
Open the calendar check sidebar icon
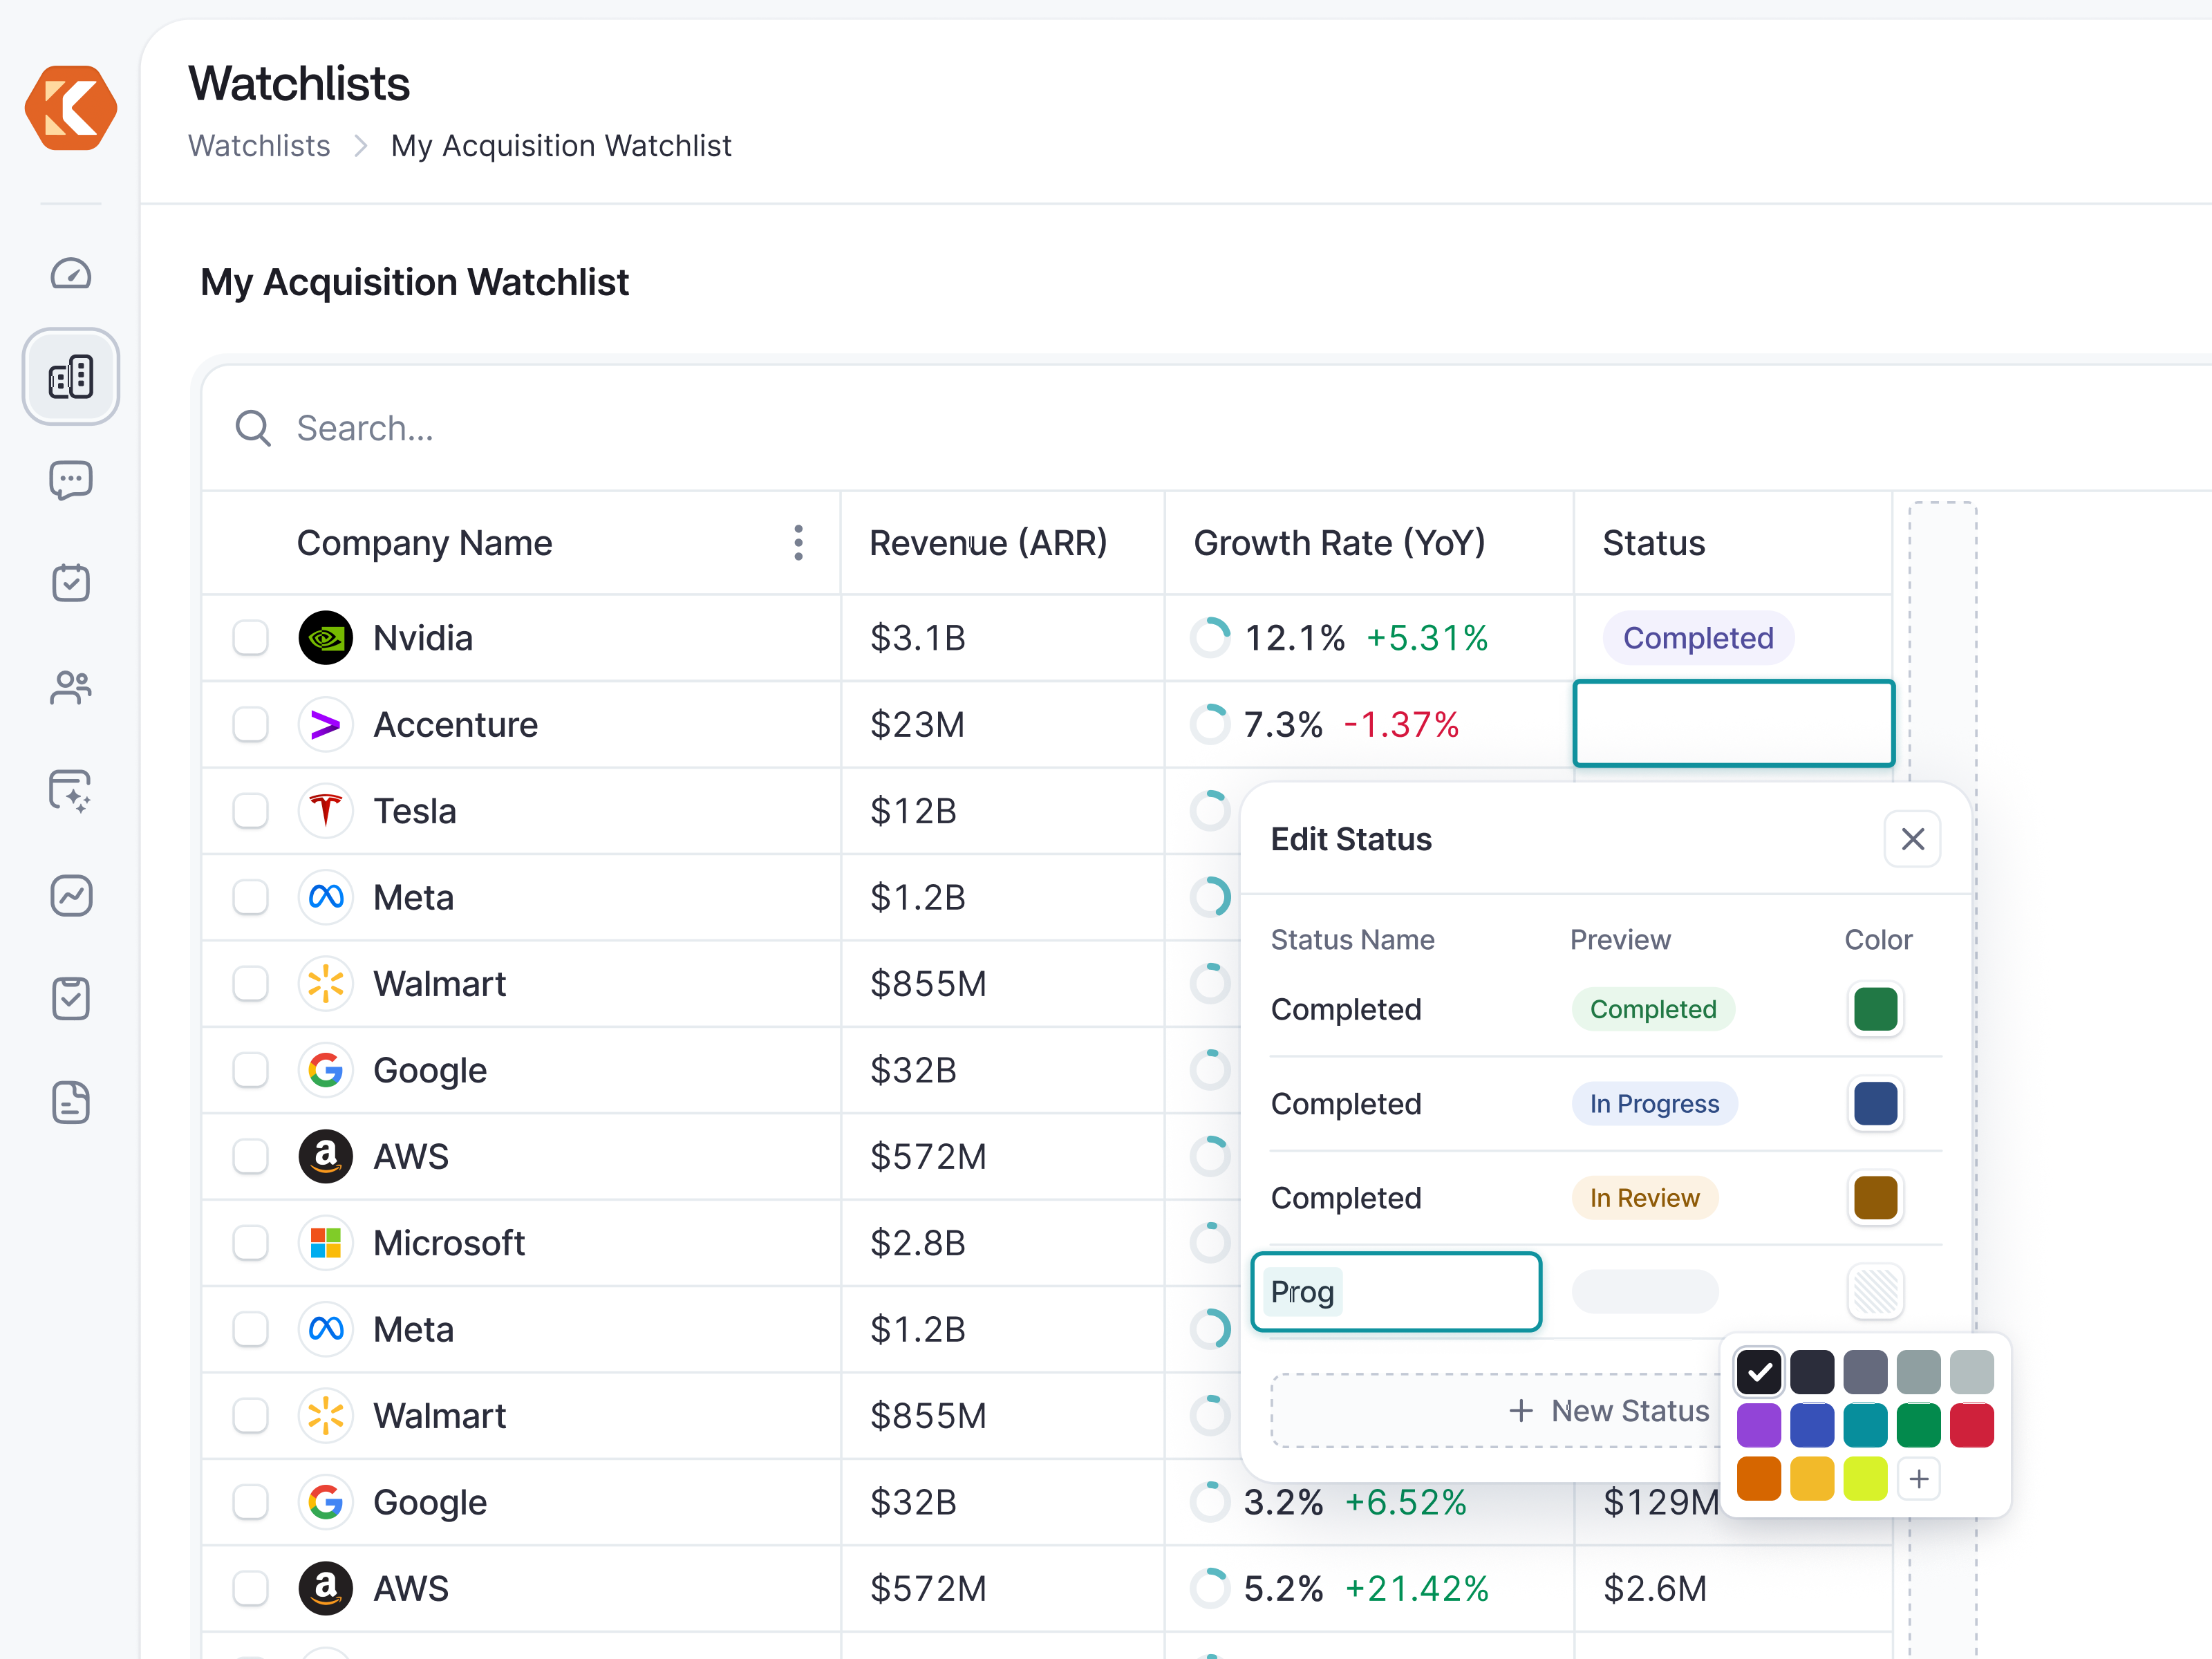click(71, 583)
